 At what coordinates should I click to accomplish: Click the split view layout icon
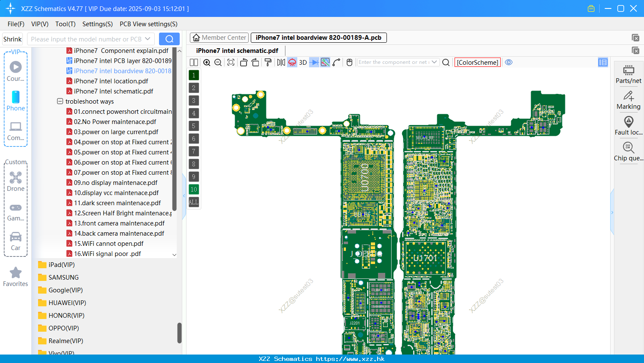click(x=194, y=62)
